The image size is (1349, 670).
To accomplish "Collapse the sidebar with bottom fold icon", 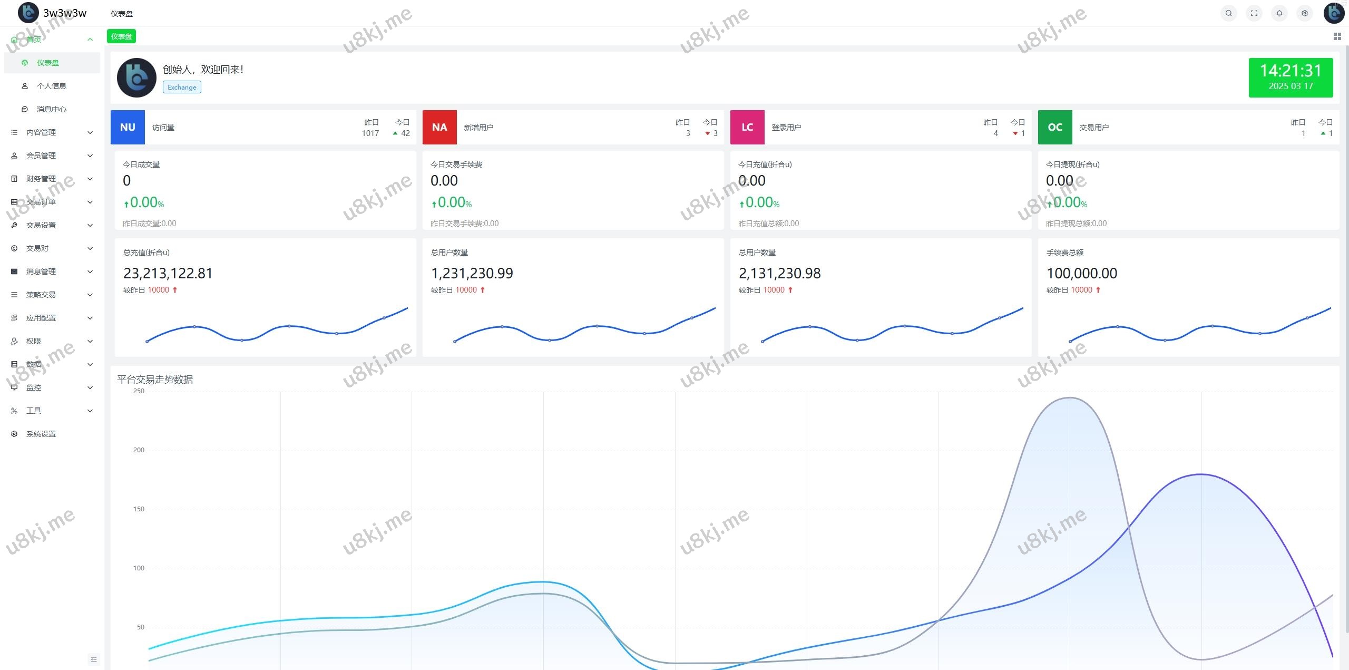I will 93,659.
